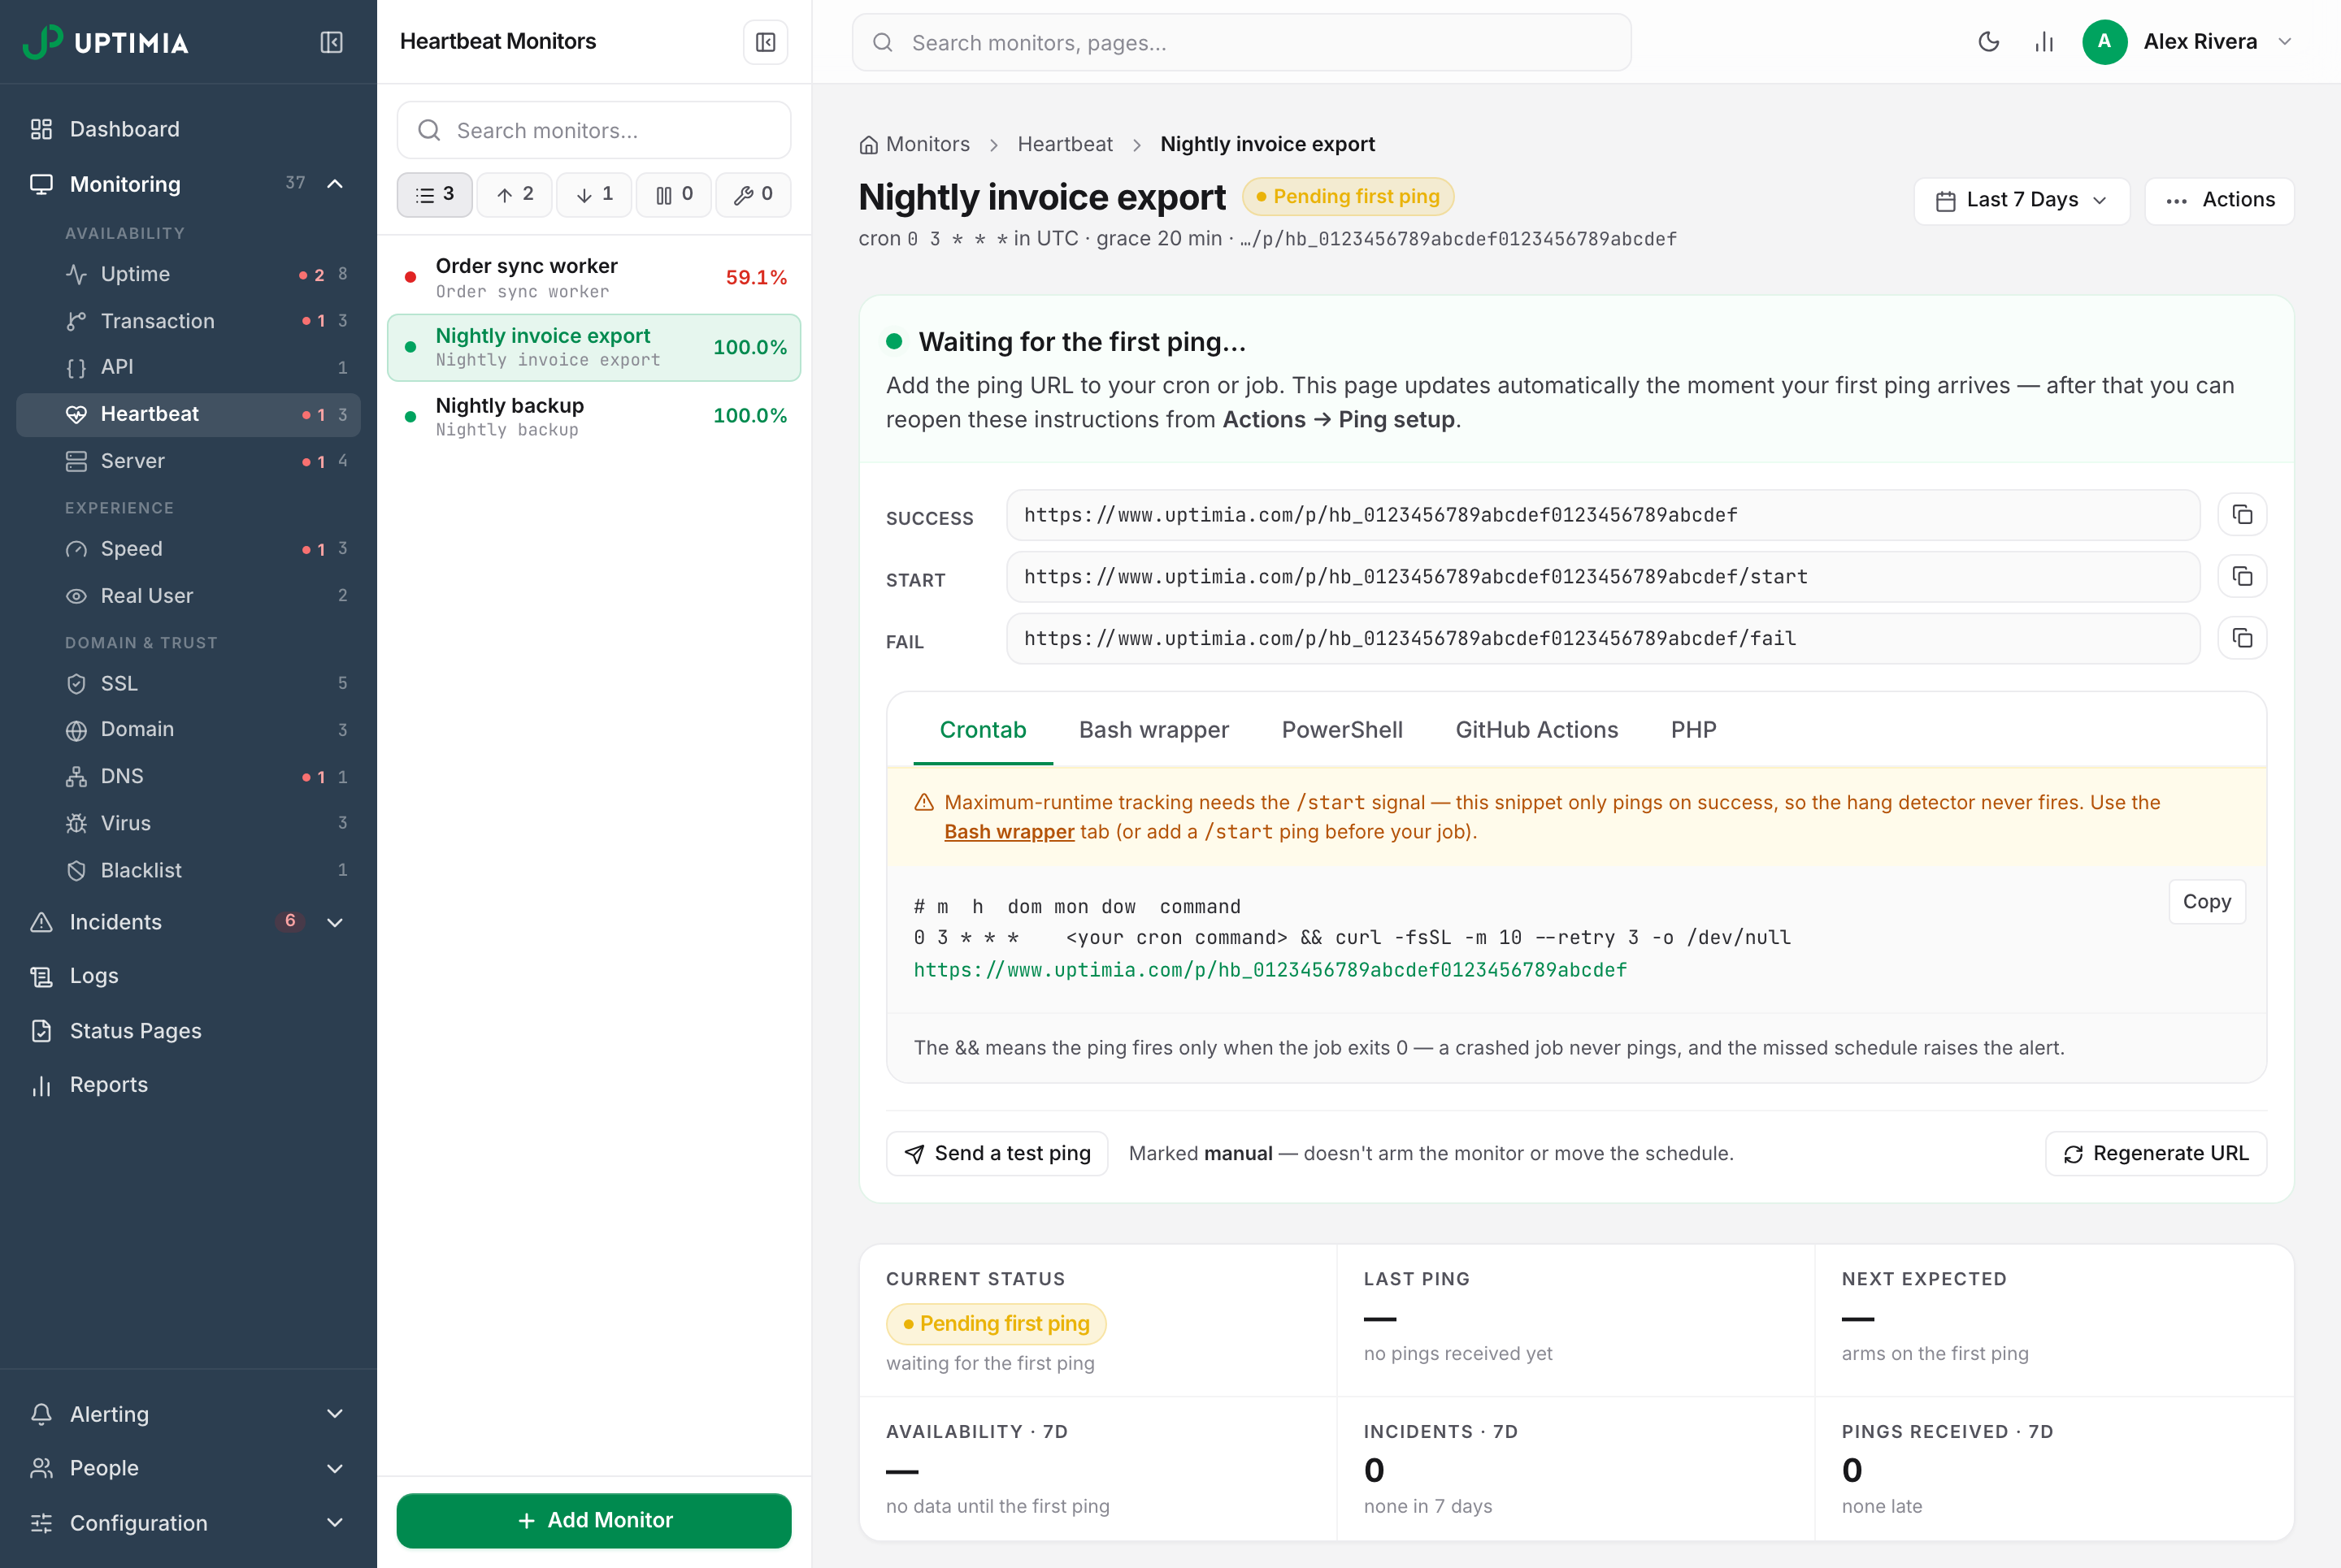Open SSL monitors
The image size is (2341, 1568).
pos(188,683)
